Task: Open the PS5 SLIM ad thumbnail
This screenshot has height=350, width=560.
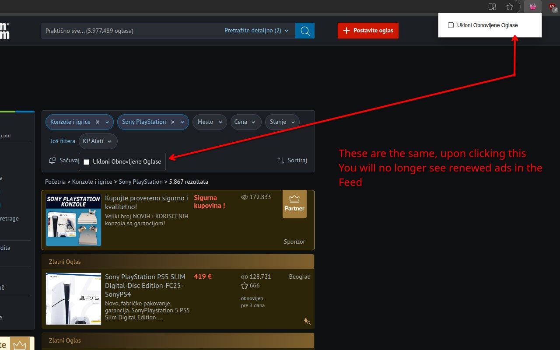Action: 73,299
